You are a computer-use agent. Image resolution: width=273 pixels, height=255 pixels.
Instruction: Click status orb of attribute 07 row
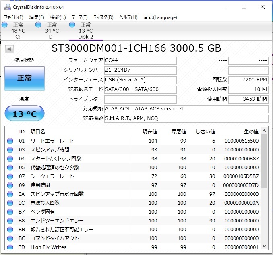tap(10, 176)
